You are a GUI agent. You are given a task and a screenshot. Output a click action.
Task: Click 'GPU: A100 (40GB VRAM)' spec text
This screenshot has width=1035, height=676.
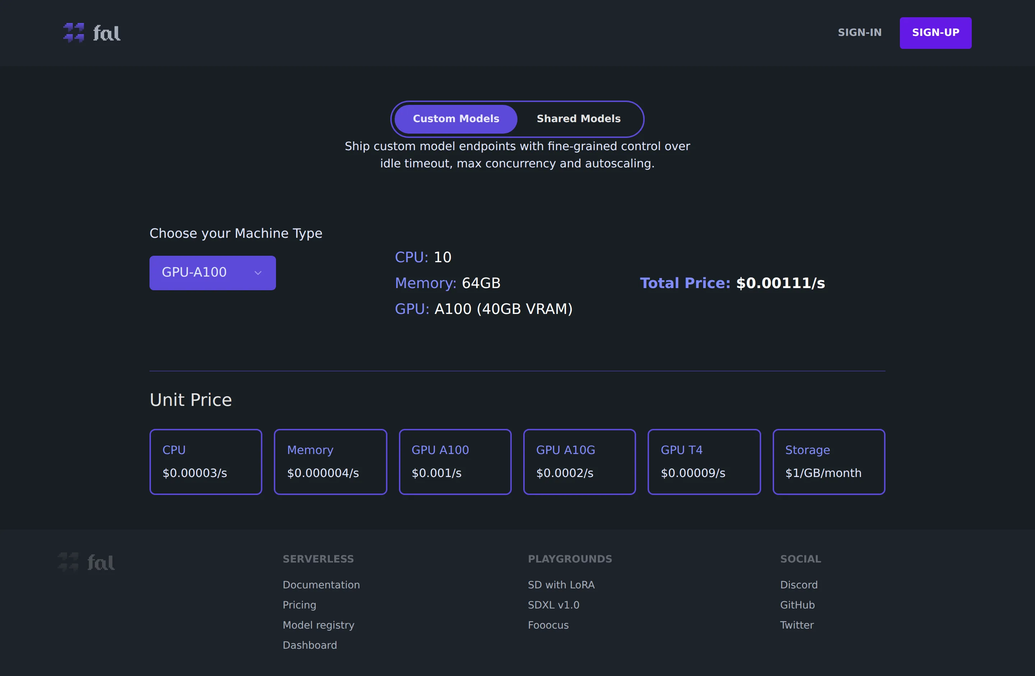click(484, 309)
